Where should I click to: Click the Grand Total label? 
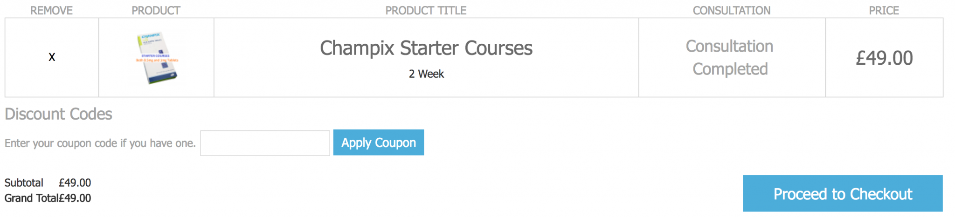[x=31, y=198]
